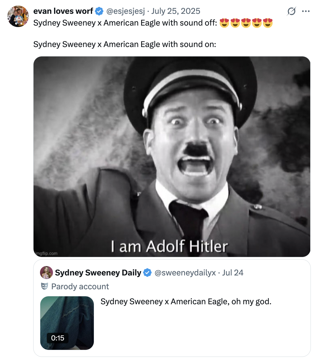This screenshot has width=317, height=361.
Task: Click the Sydney Sweeney Daily display name
Action: pyautogui.click(x=98, y=273)
